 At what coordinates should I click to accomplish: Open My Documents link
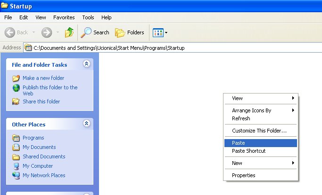click(39, 147)
